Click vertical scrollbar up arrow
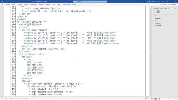178x100 pixels. pos(151,7)
